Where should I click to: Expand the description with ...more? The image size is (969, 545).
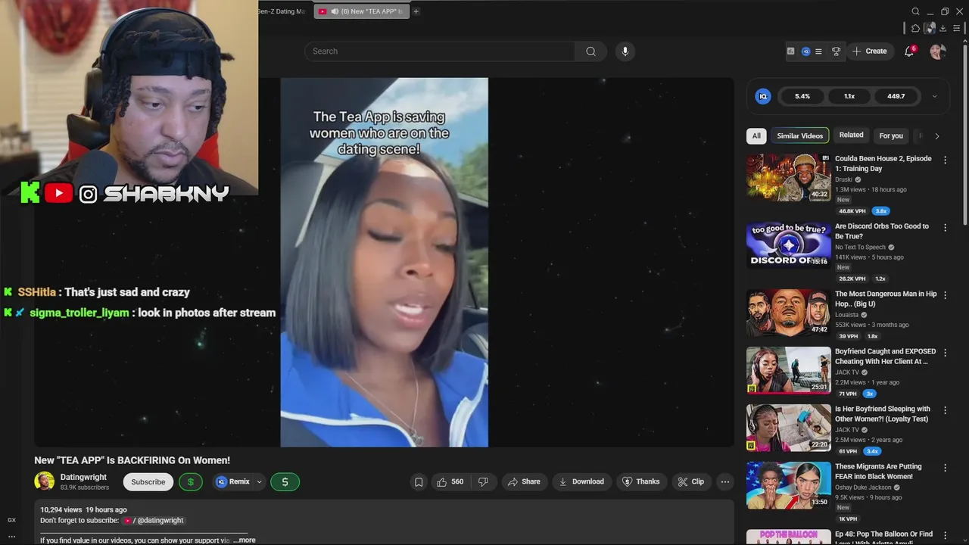point(244,540)
